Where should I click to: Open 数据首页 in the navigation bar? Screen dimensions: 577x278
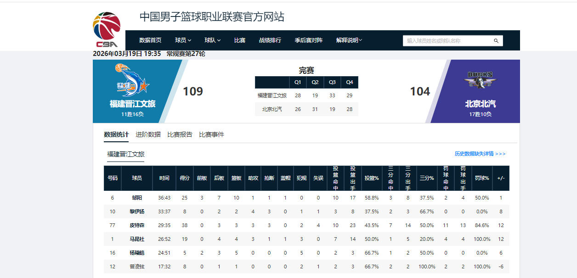pos(150,40)
